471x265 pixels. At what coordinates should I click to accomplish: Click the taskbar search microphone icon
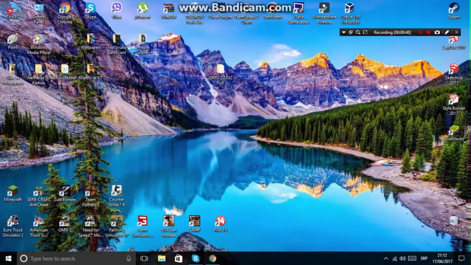coord(128,258)
